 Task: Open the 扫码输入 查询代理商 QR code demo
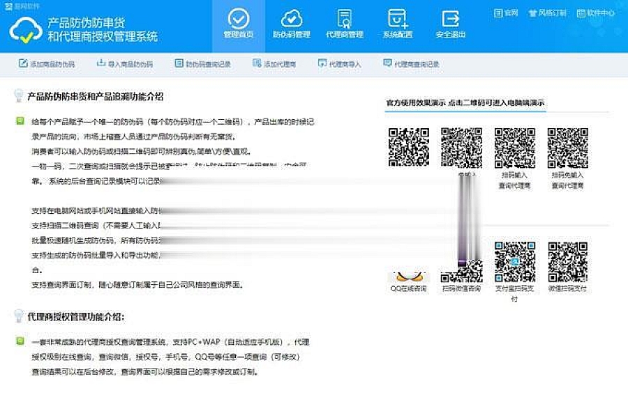point(515,148)
